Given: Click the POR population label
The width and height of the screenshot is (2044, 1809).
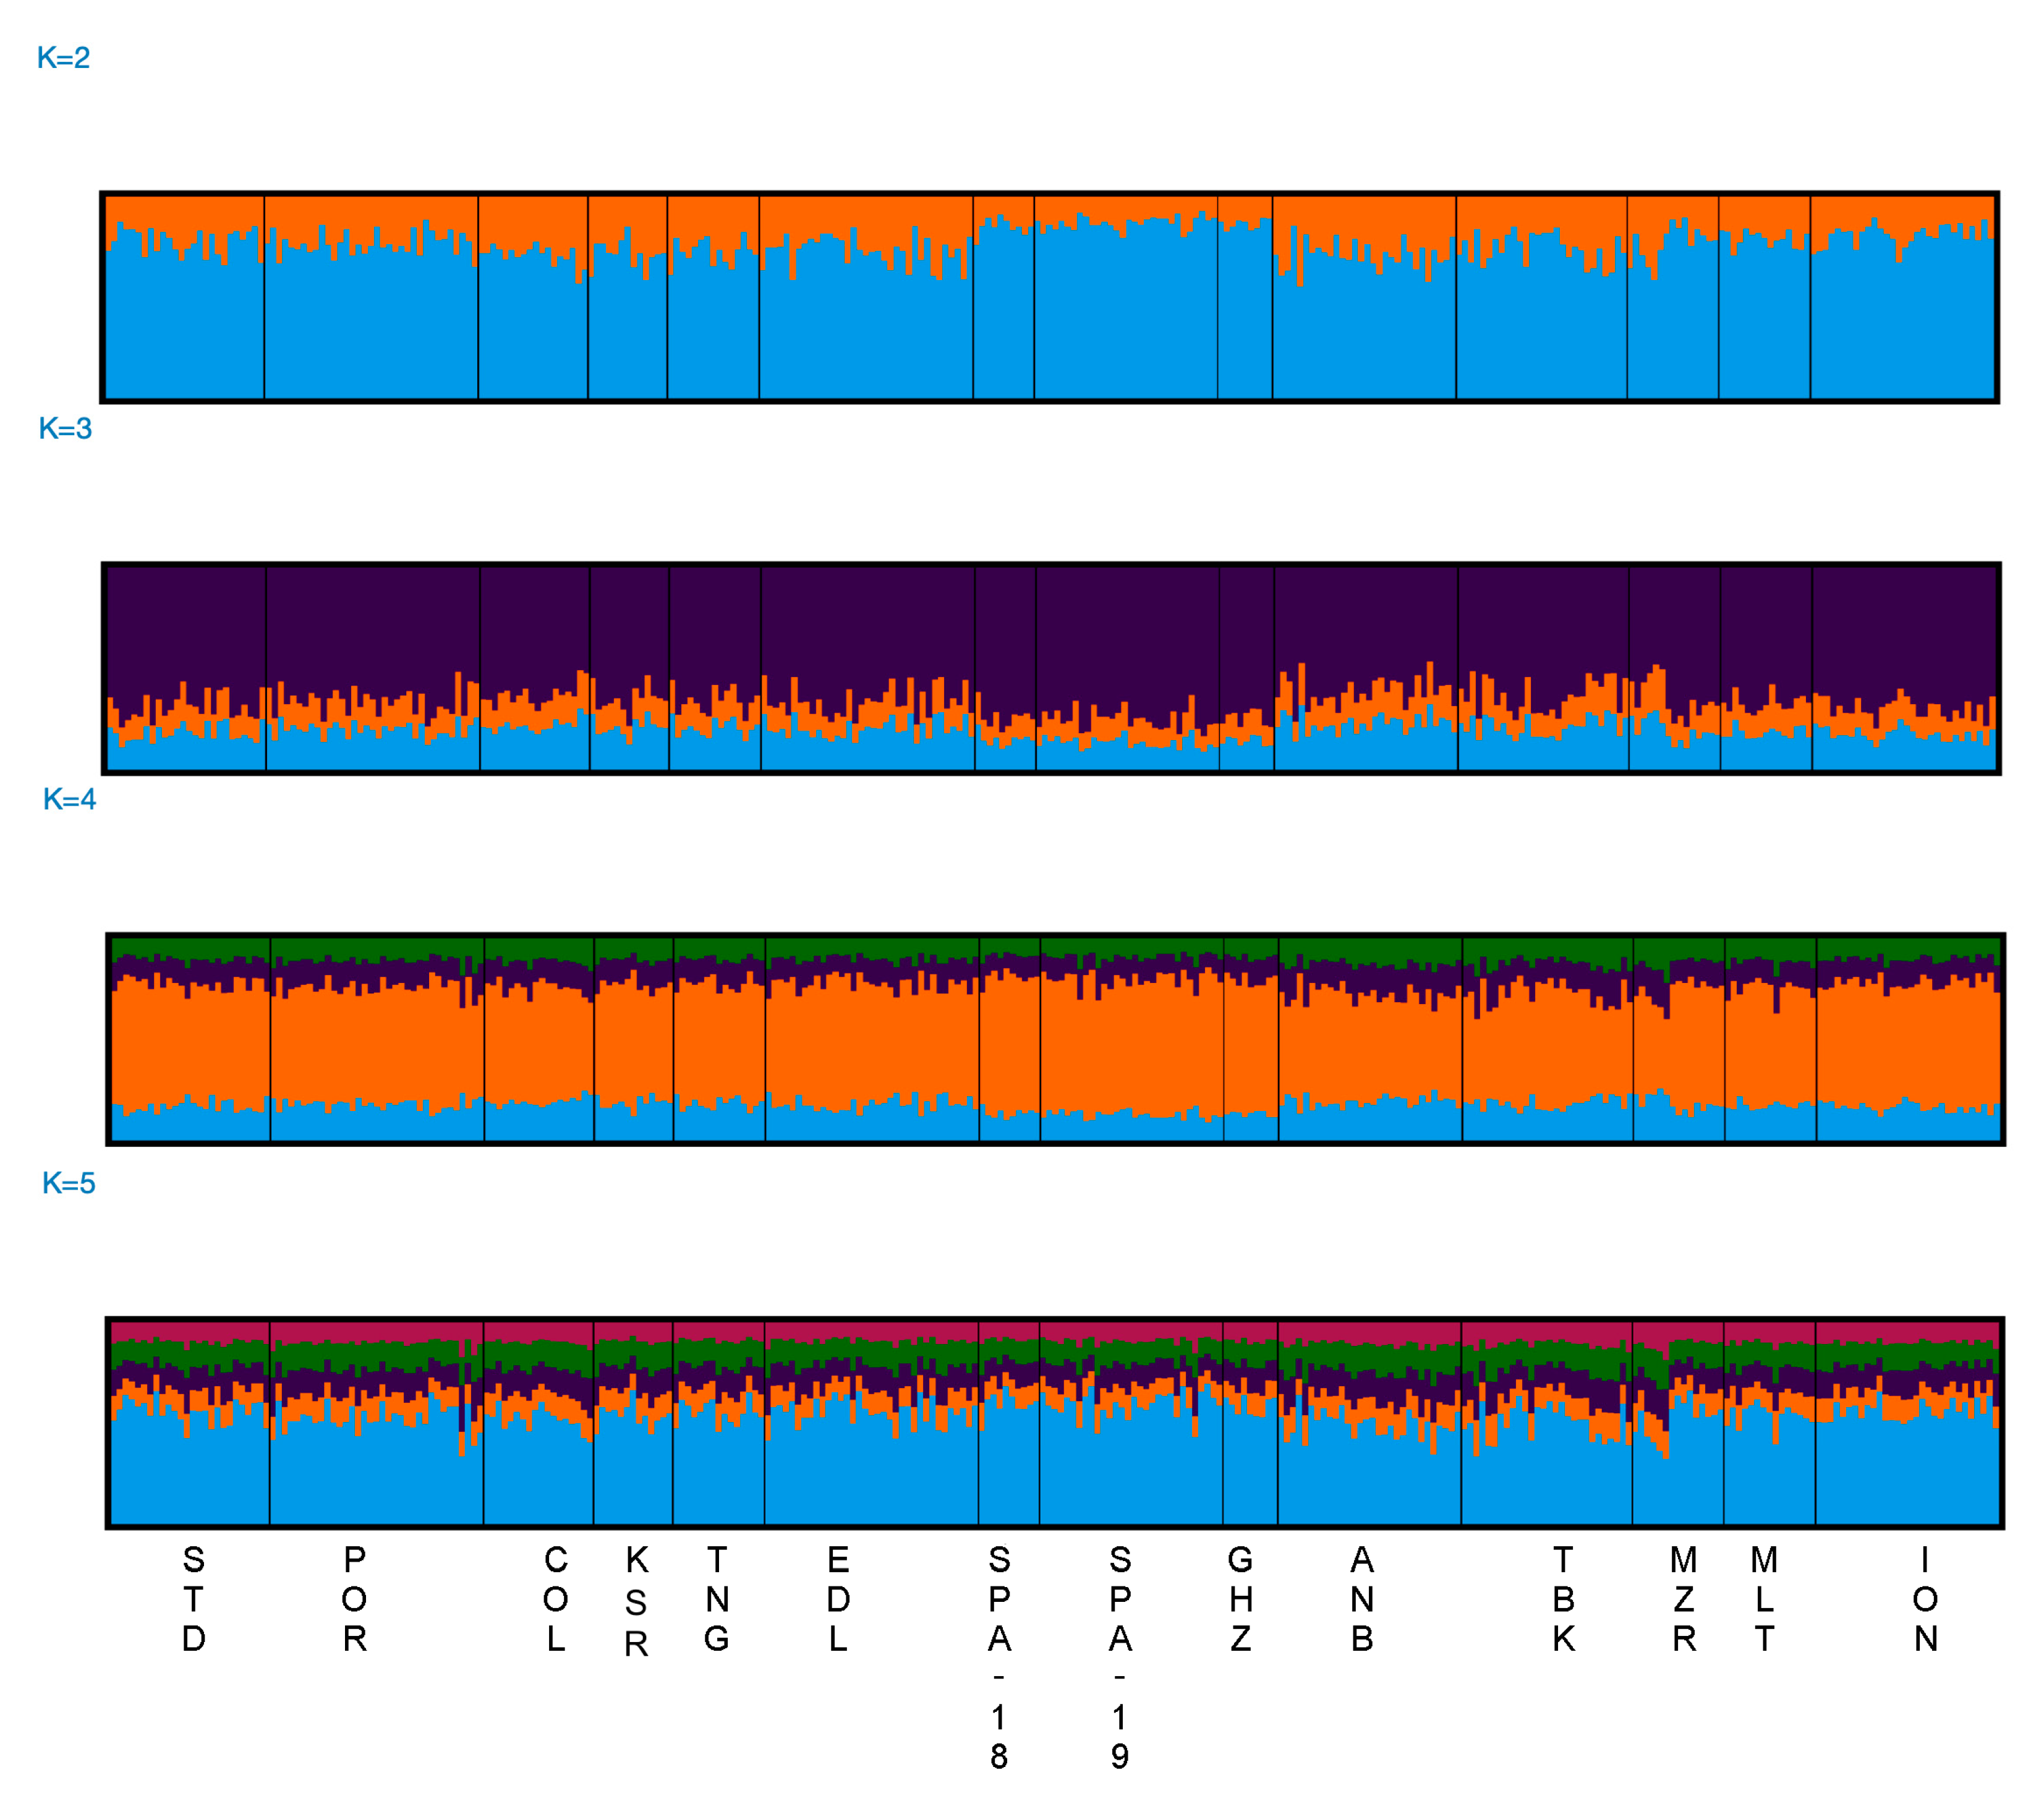Looking at the screenshot, I should point(354,1600).
